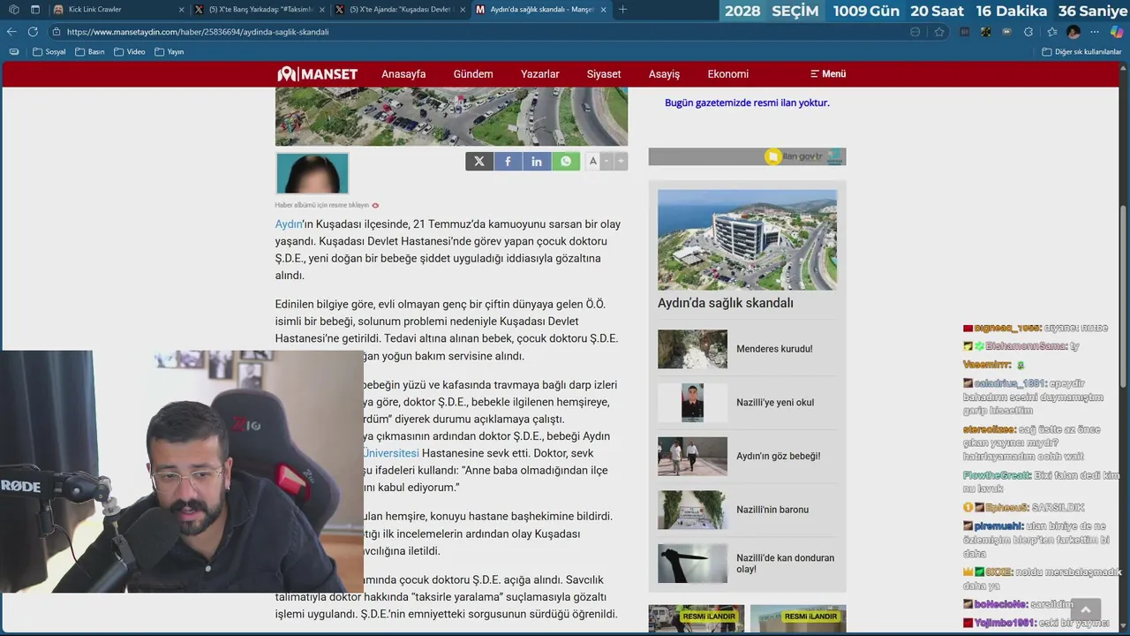The width and height of the screenshot is (1130, 636).
Task: Click the scroll-to-top arrow button
Action: (x=1085, y=609)
